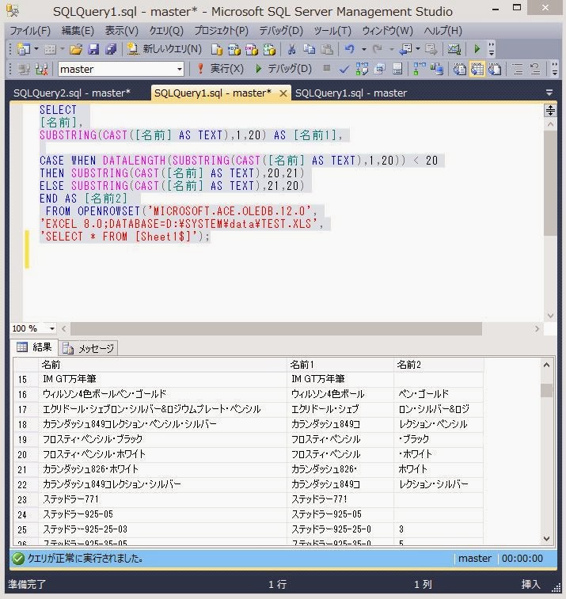Open the ウィンドウ(W) menu
The image size is (566, 599).
coord(387,31)
